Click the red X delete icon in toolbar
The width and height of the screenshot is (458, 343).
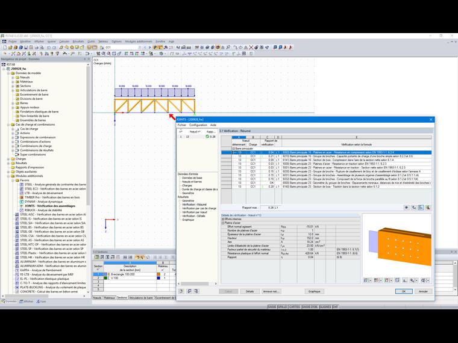coord(251,48)
